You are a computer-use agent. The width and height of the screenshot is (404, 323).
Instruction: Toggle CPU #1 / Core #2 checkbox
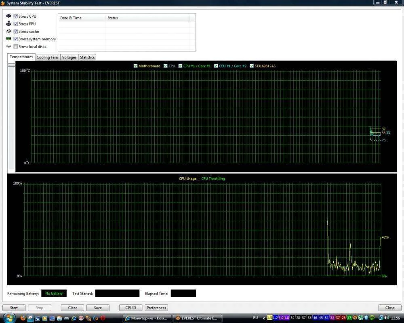click(216, 66)
